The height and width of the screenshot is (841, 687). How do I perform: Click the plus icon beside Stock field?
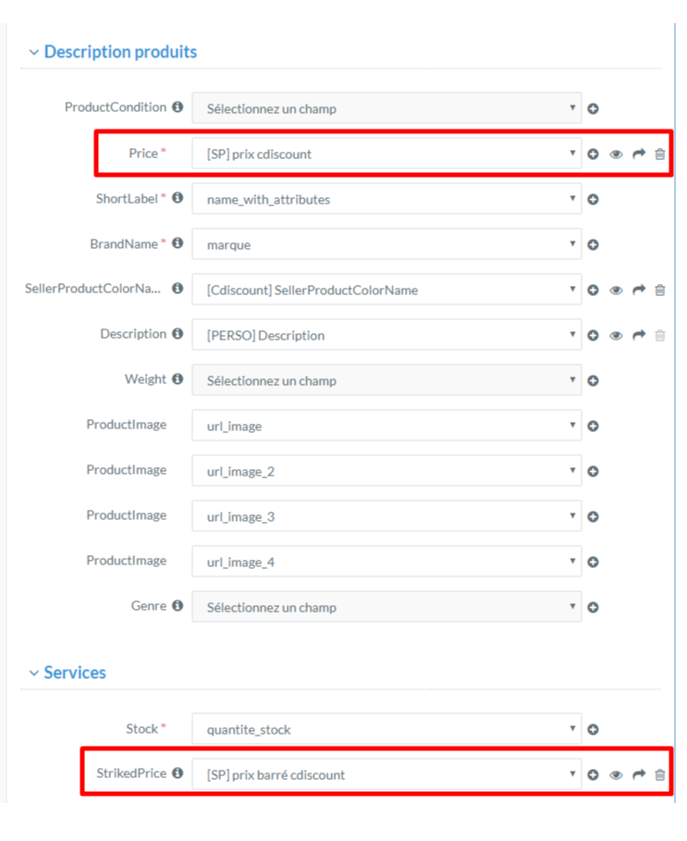[x=593, y=729]
